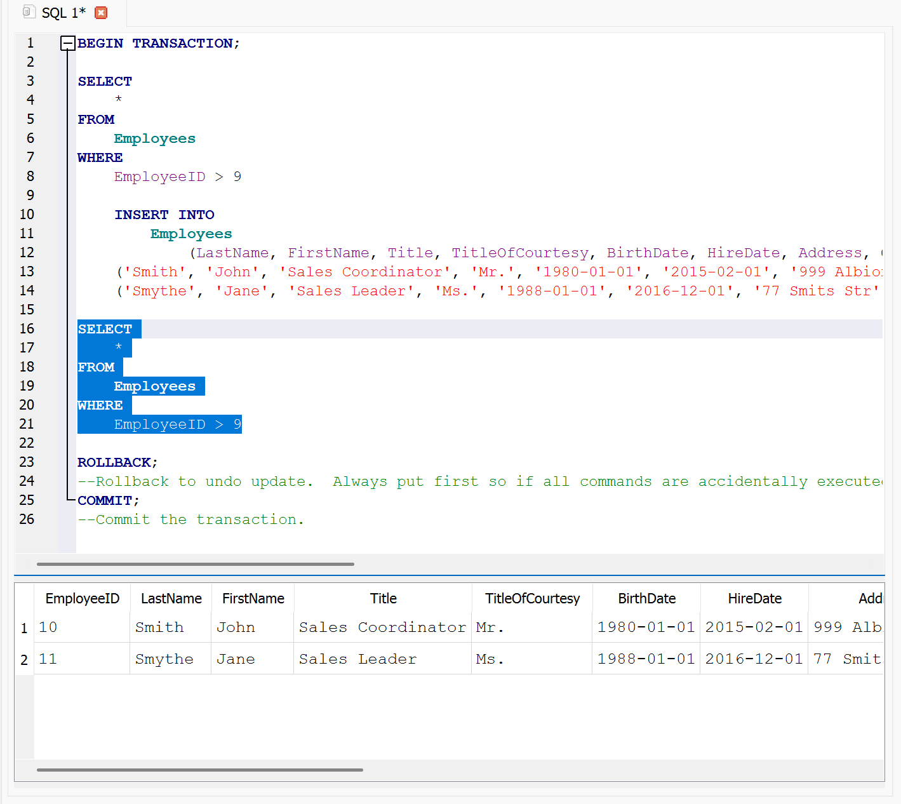Image resolution: width=901 pixels, height=804 pixels.
Task: Close the SQL 1* tab with red X
Action: (101, 13)
